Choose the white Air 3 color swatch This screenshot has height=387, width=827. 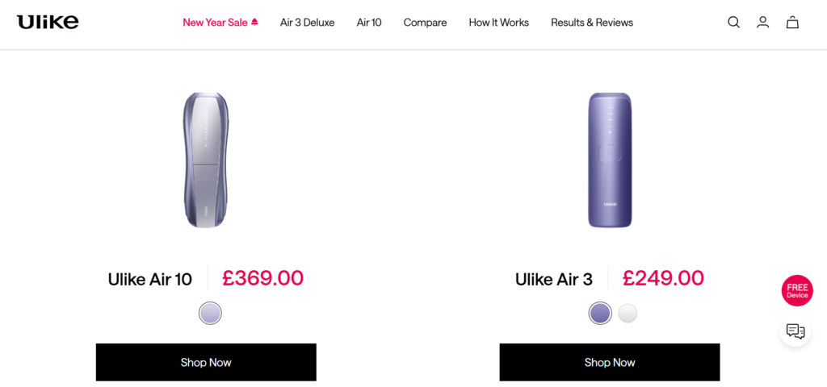point(628,313)
